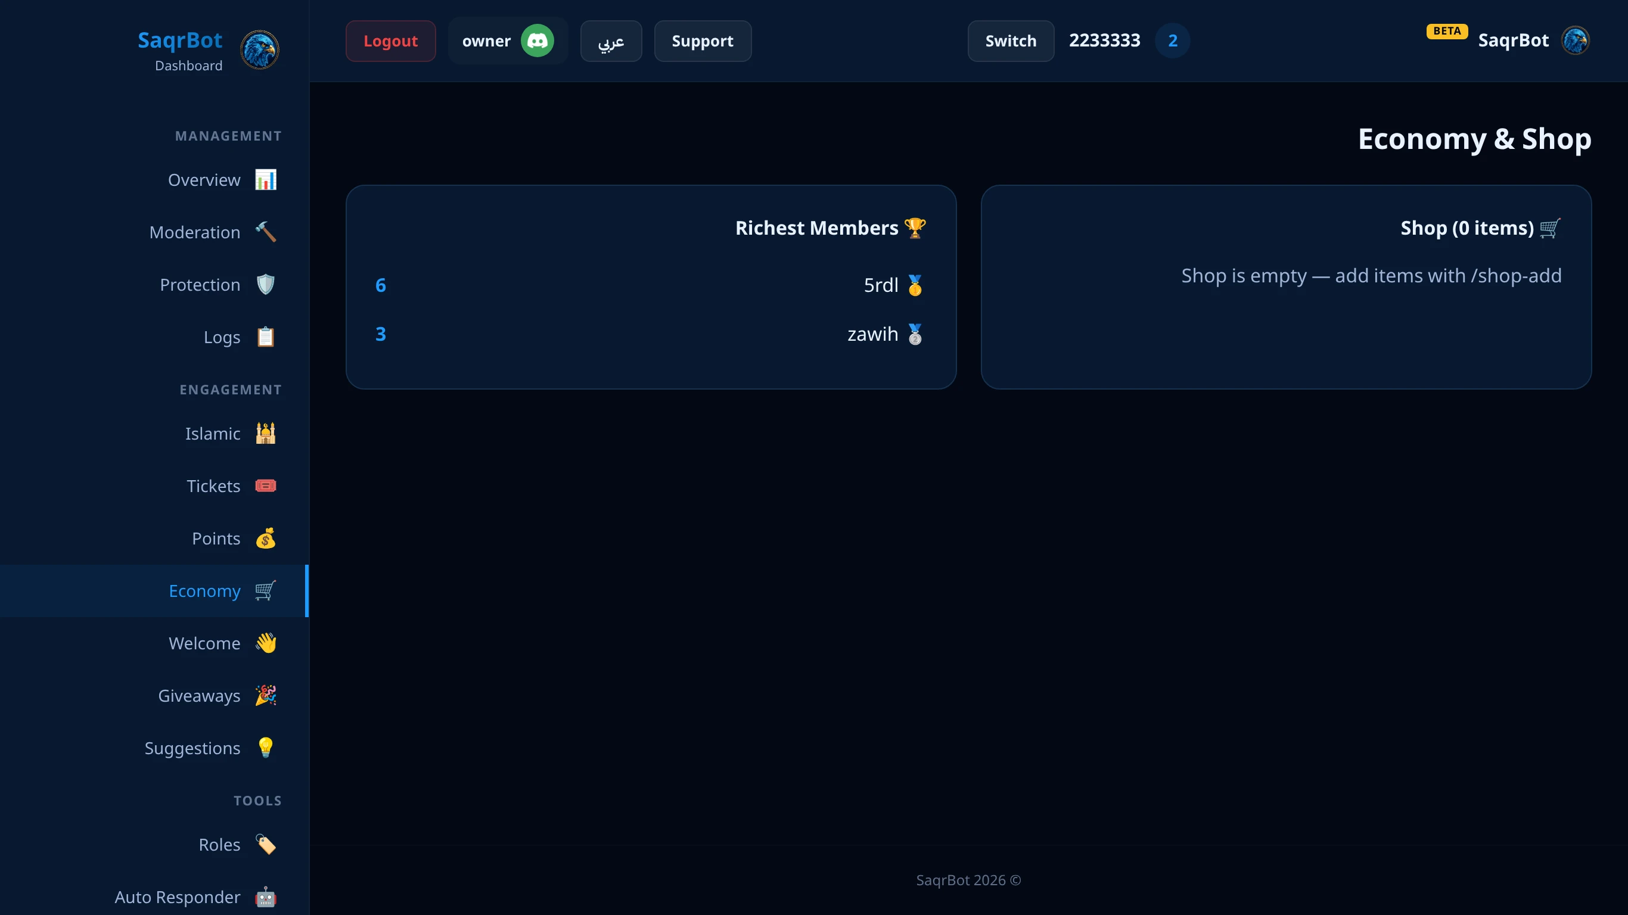Go to Giveaways page
The height and width of the screenshot is (915, 1628).
(x=154, y=696)
